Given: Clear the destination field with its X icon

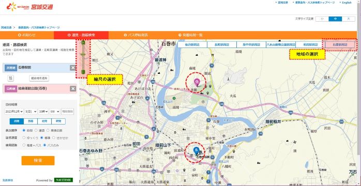Looking at the screenshot, I should point(73,88).
